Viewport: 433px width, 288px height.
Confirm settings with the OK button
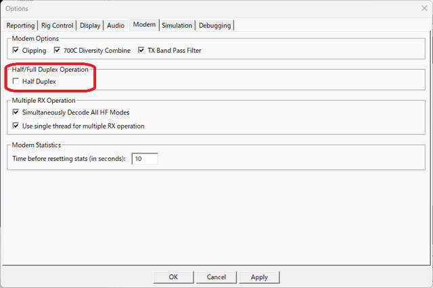(x=173, y=277)
